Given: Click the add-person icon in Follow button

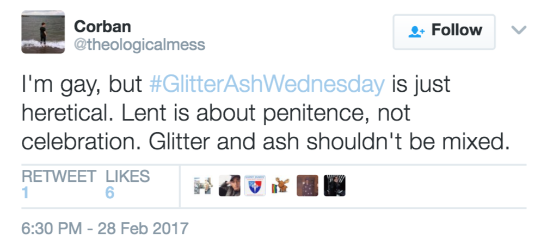Looking at the screenshot, I should click(416, 32).
